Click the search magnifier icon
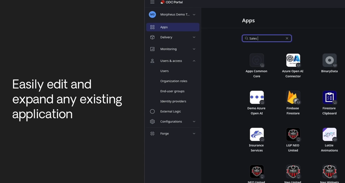Screen dimensions: 345x183 tap(246, 38)
